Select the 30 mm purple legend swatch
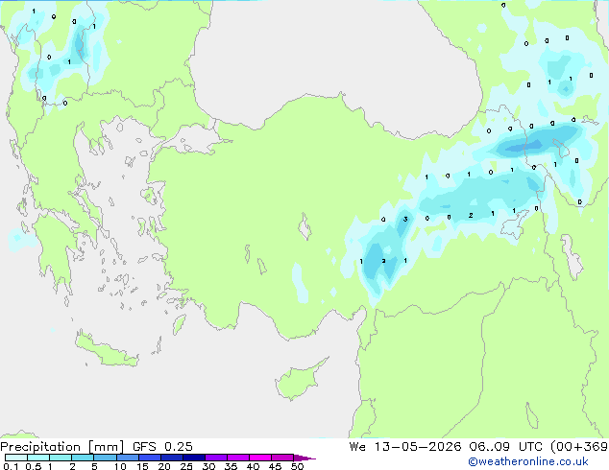Viewport: 609px width, 470px height. click(x=216, y=458)
